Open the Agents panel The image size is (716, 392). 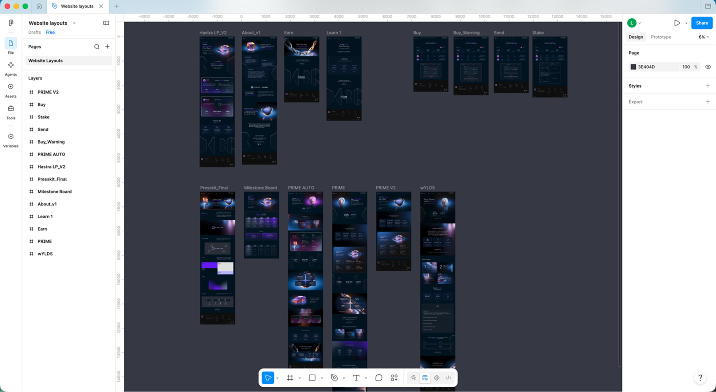pos(11,69)
